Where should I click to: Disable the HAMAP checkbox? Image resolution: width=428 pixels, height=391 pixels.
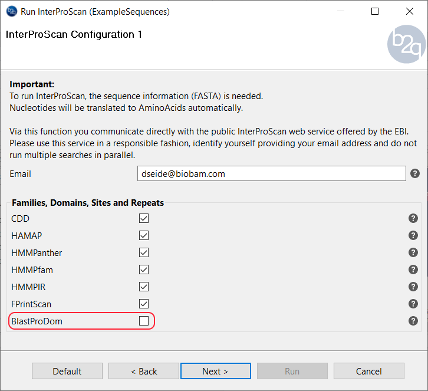click(144, 235)
